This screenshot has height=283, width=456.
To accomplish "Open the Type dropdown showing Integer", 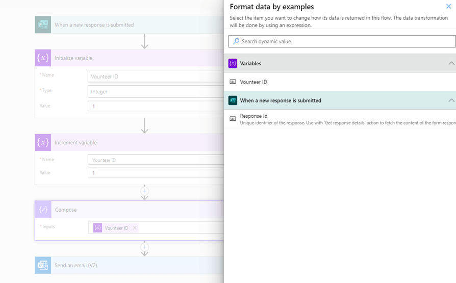I will tap(156, 92).
